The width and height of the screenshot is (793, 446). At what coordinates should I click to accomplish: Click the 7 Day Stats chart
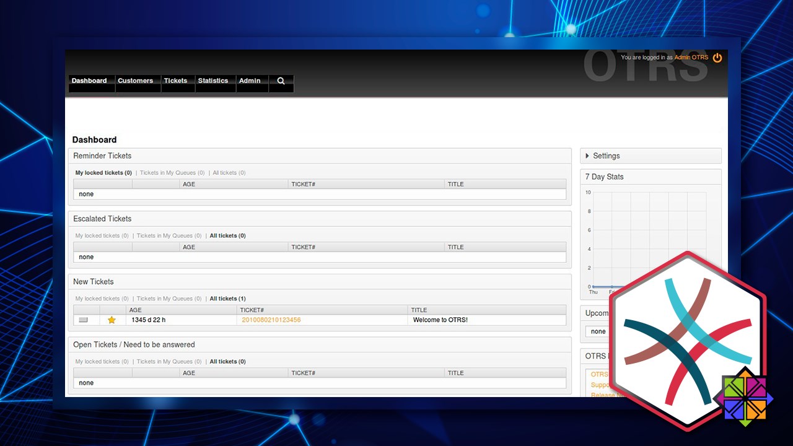647,242
